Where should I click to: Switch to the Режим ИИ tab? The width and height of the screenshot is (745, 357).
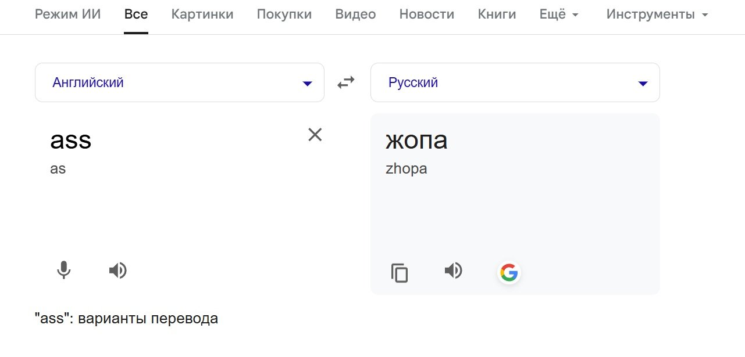point(67,15)
